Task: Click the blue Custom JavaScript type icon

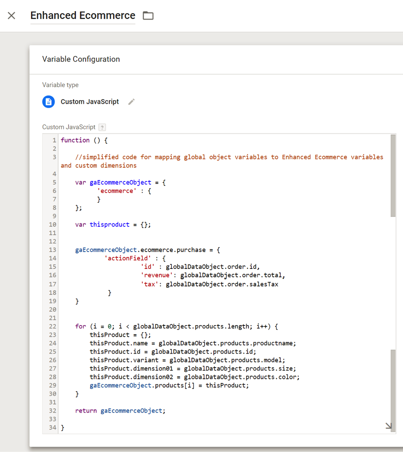Action: point(48,102)
